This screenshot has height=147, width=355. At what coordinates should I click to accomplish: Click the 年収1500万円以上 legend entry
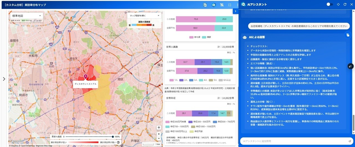click(177, 131)
